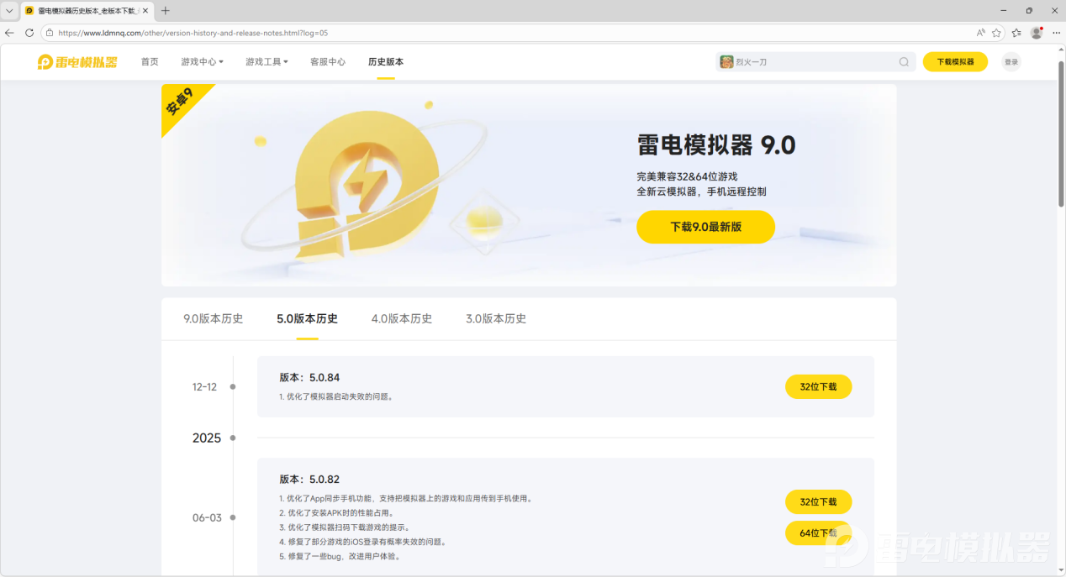
Task: Restore down the browser window
Action: click(1029, 11)
